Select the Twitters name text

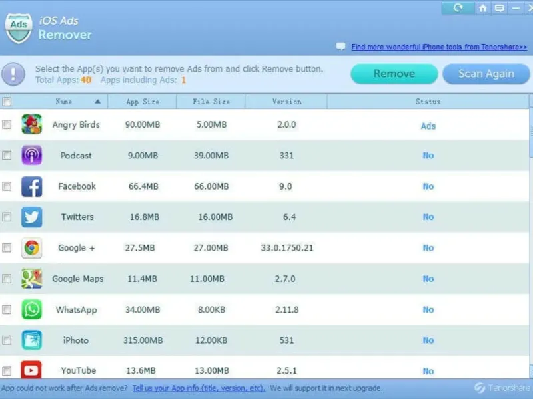pyautogui.click(x=77, y=217)
